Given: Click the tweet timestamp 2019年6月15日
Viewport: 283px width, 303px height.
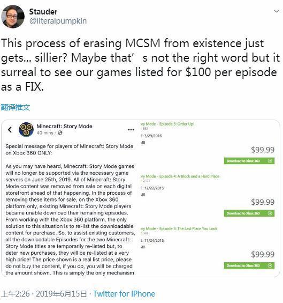Looking at the screenshot, I should [x=62, y=294].
